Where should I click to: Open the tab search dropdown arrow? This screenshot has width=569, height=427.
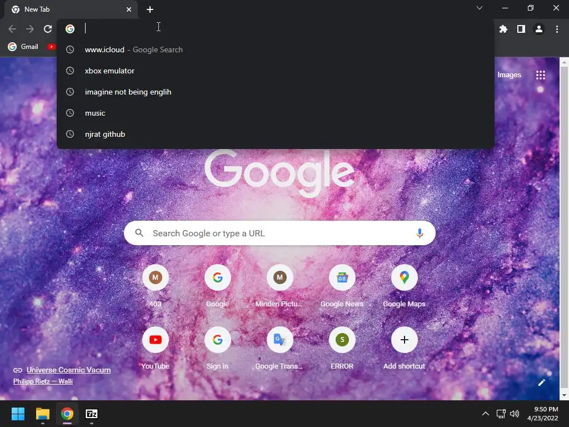point(480,8)
